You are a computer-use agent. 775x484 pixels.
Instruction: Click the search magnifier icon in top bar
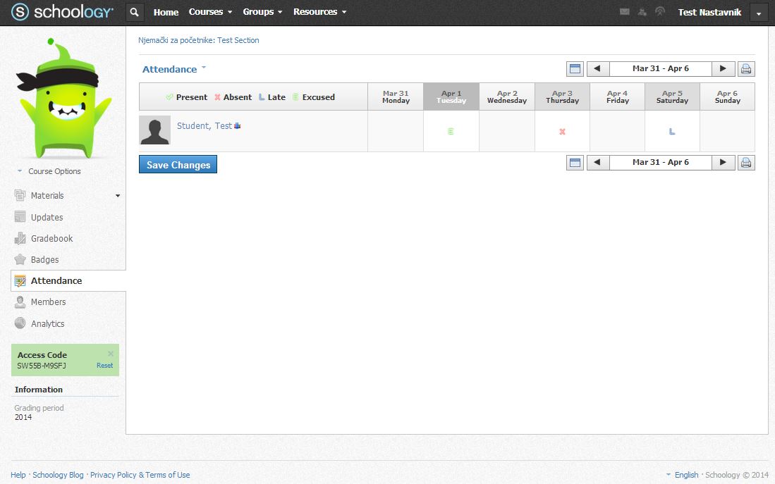(x=135, y=12)
